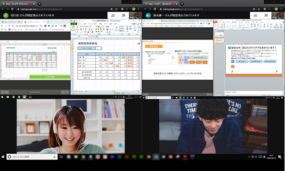Open three-dot Chrome menu in right window
This screenshot has height=171, width=285.
pos(281,9)
